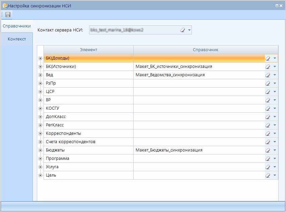
Task: Open the dropdown for the Программа row
Action: pos(275,158)
